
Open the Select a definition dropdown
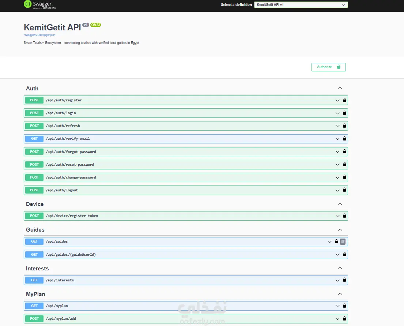301,5
